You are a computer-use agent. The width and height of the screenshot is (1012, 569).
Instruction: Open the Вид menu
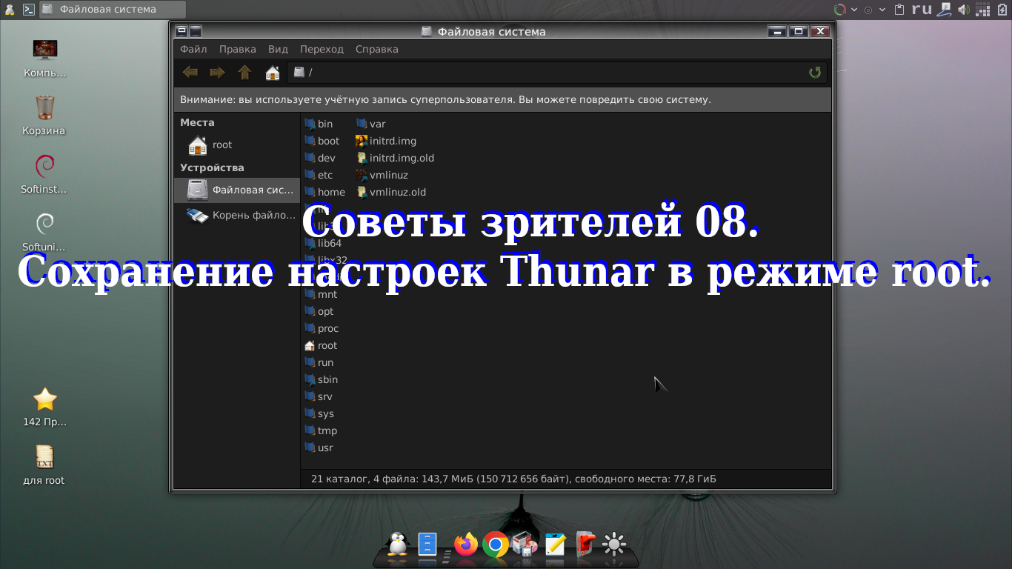(278, 49)
